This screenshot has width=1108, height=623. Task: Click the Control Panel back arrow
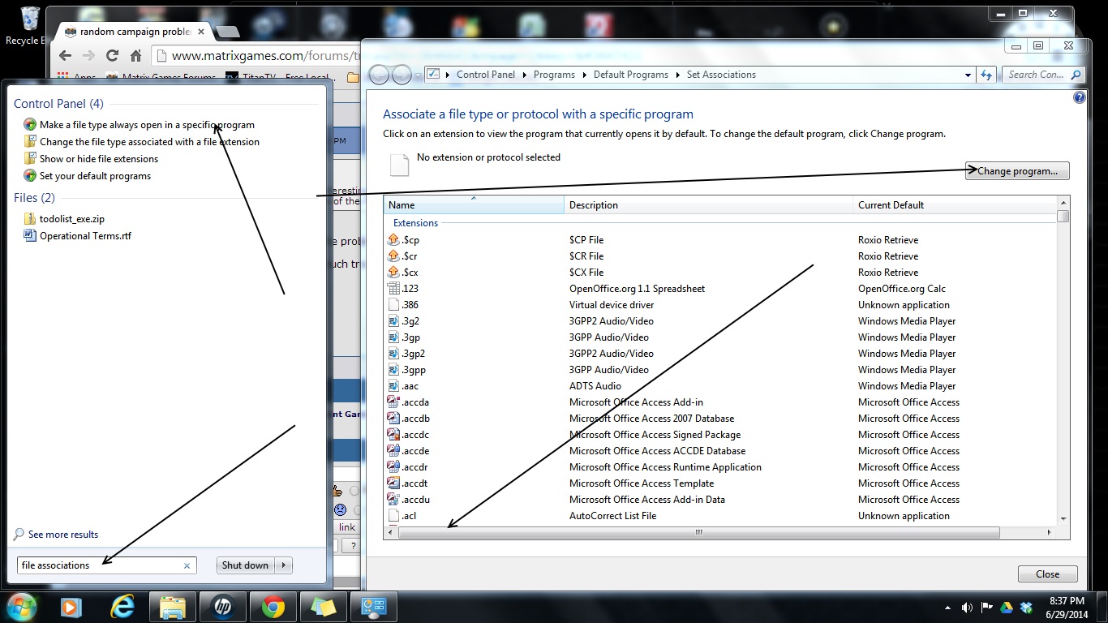point(379,75)
